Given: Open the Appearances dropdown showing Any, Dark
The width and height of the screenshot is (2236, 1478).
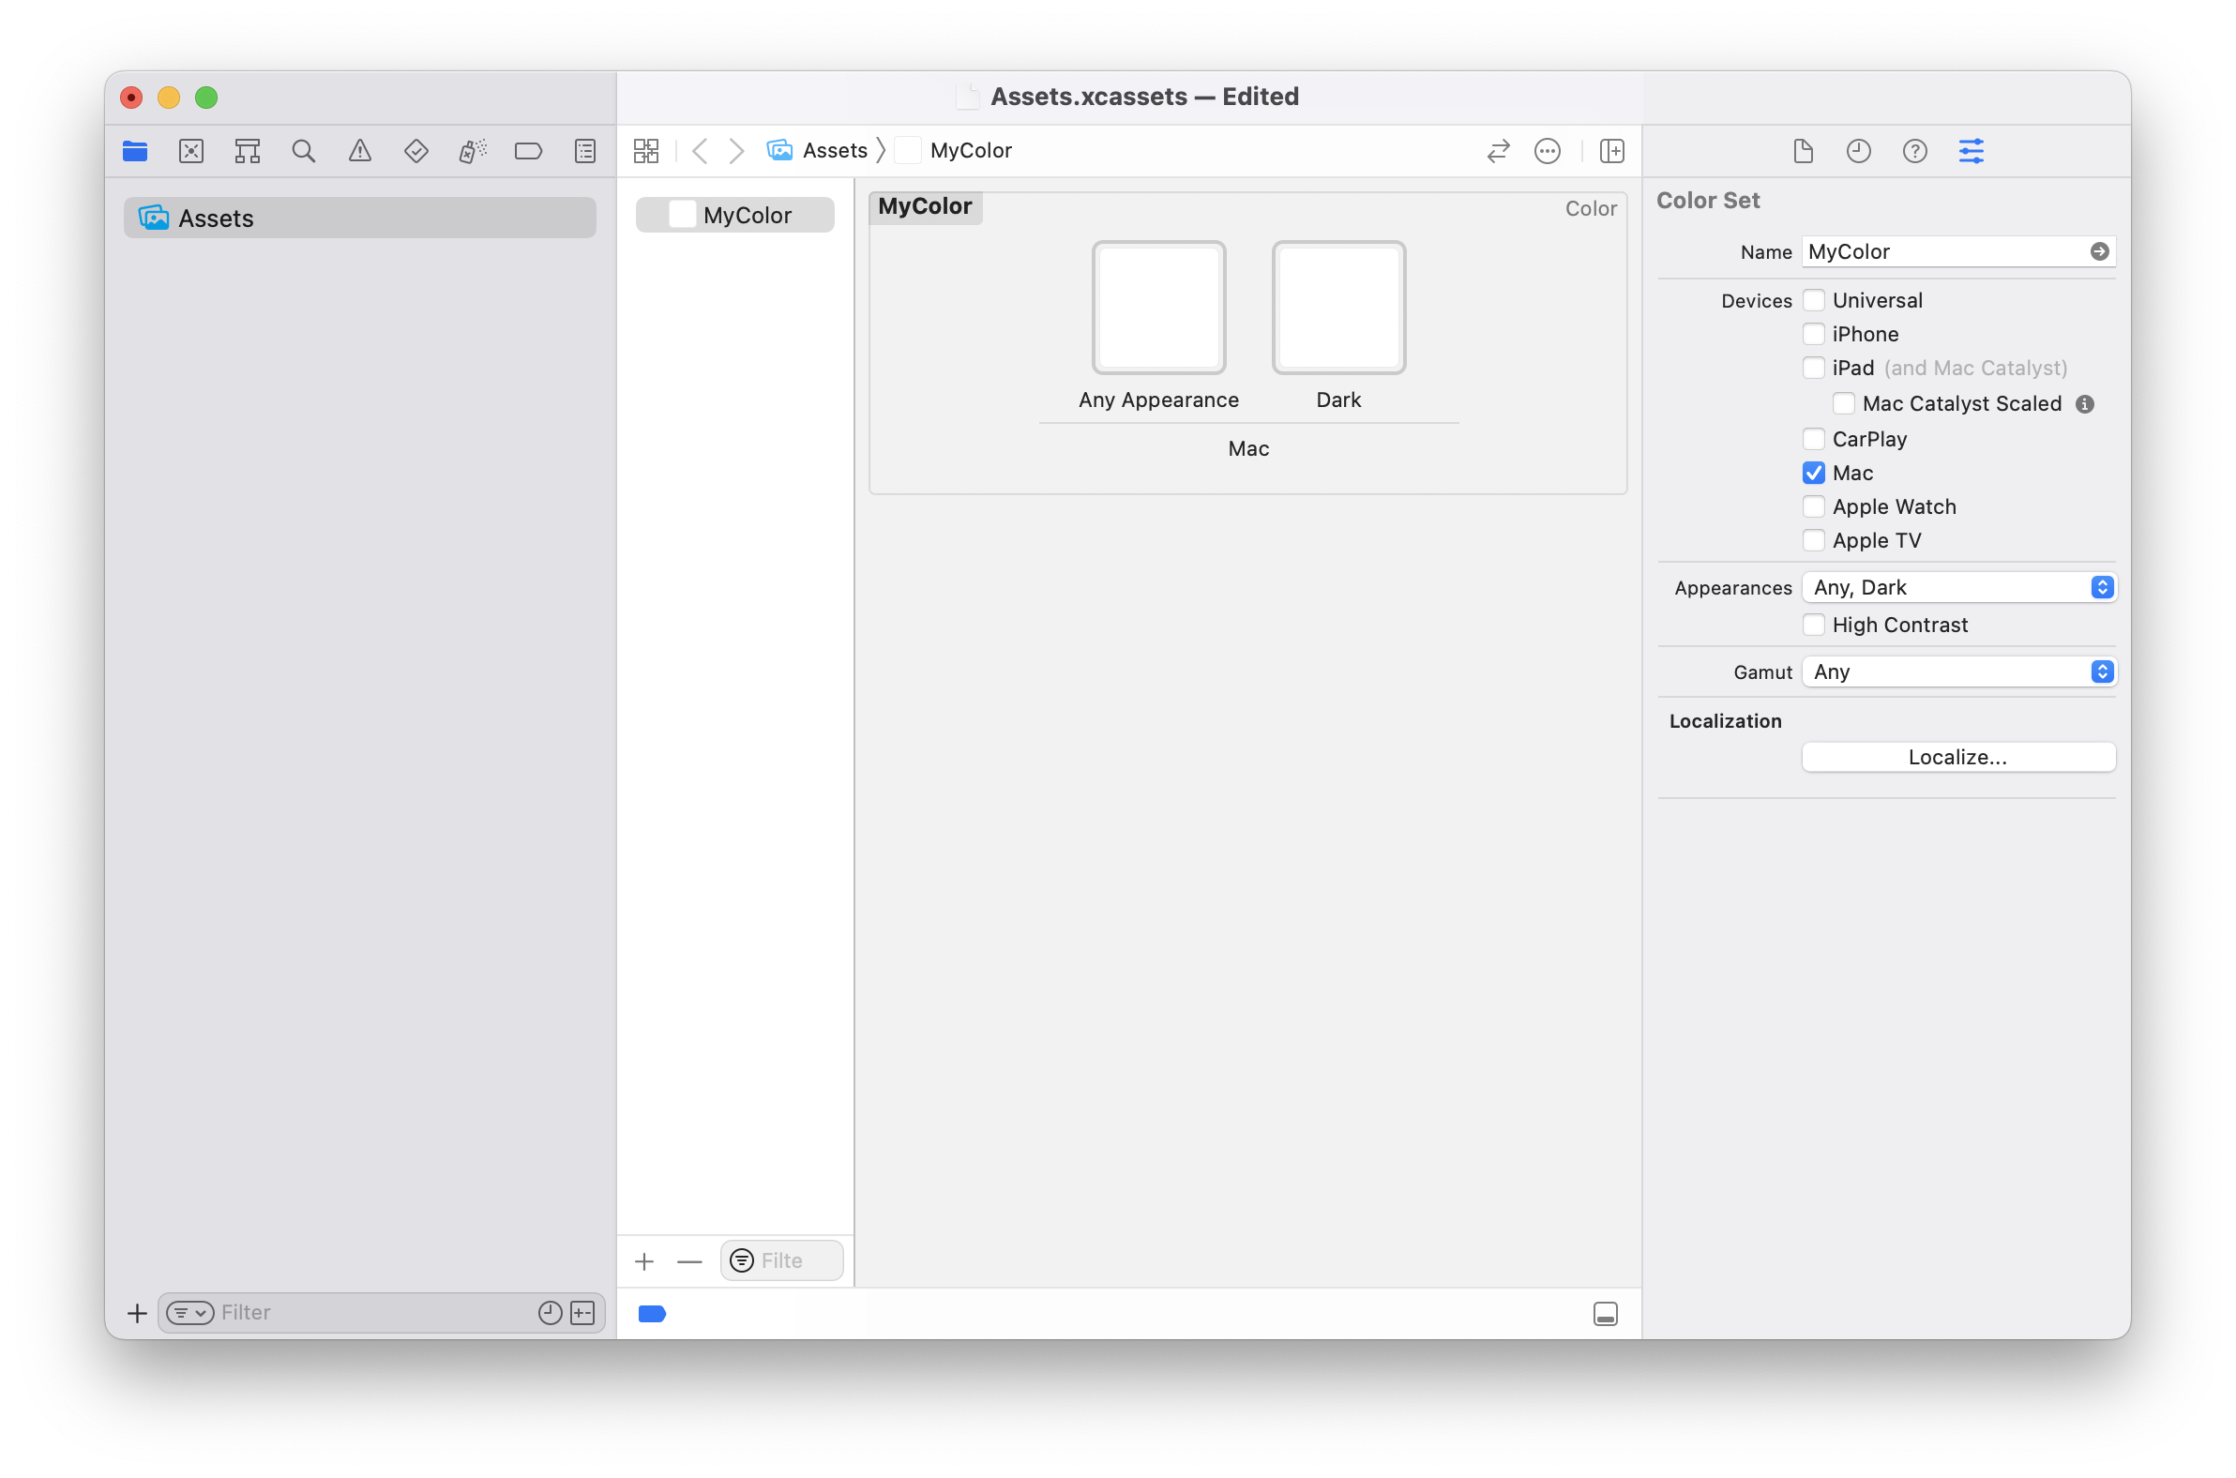Looking at the screenshot, I should [x=1958, y=586].
